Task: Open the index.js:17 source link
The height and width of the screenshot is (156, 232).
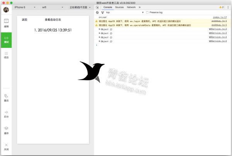Action: [220, 17]
